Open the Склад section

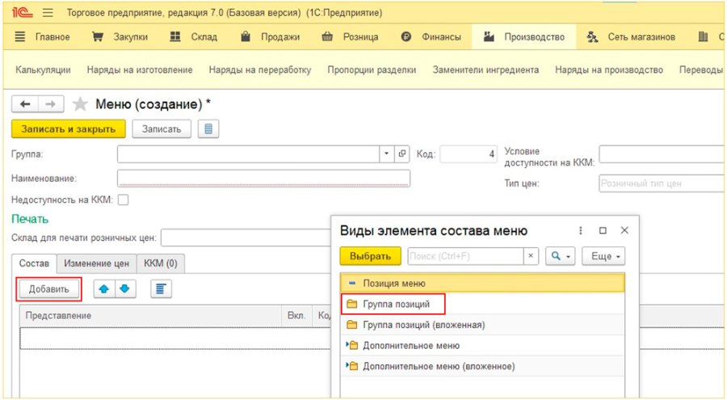click(193, 36)
